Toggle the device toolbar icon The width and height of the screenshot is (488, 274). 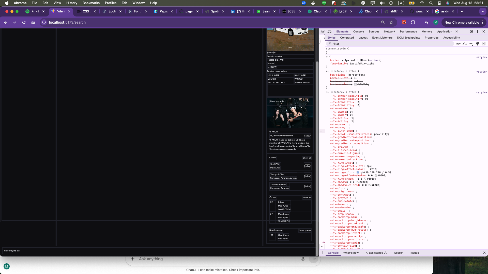point(329,31)
